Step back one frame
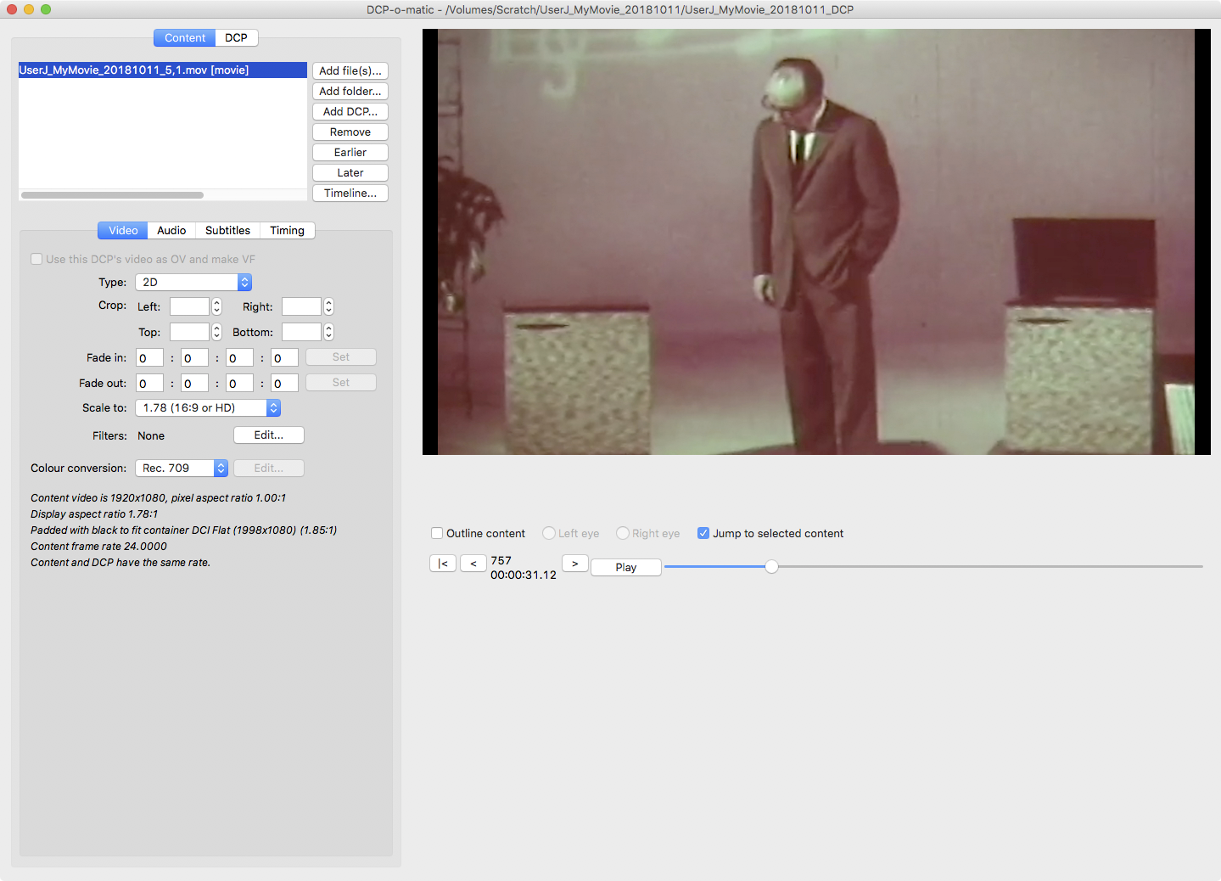Image resolution: width=1221 pixels, height=881 pixels. 473,563
